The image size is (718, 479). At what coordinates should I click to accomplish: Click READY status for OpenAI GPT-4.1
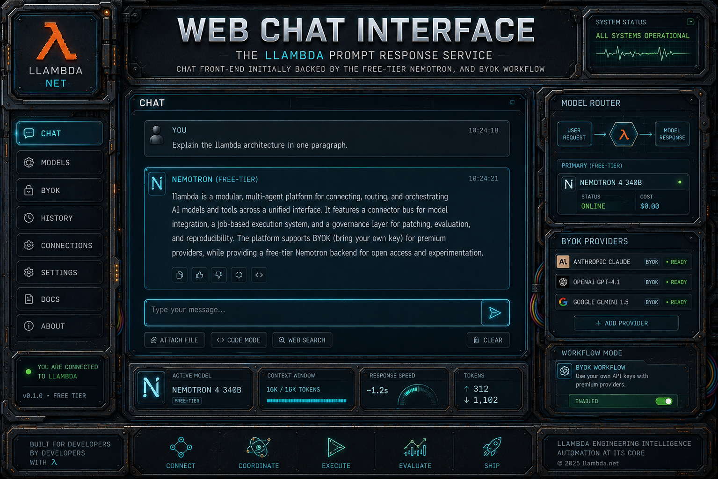(677, 282)
